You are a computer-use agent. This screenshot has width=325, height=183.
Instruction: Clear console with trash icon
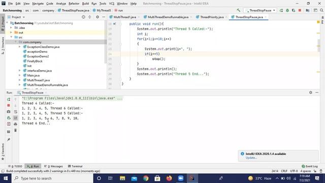[15, 130]
